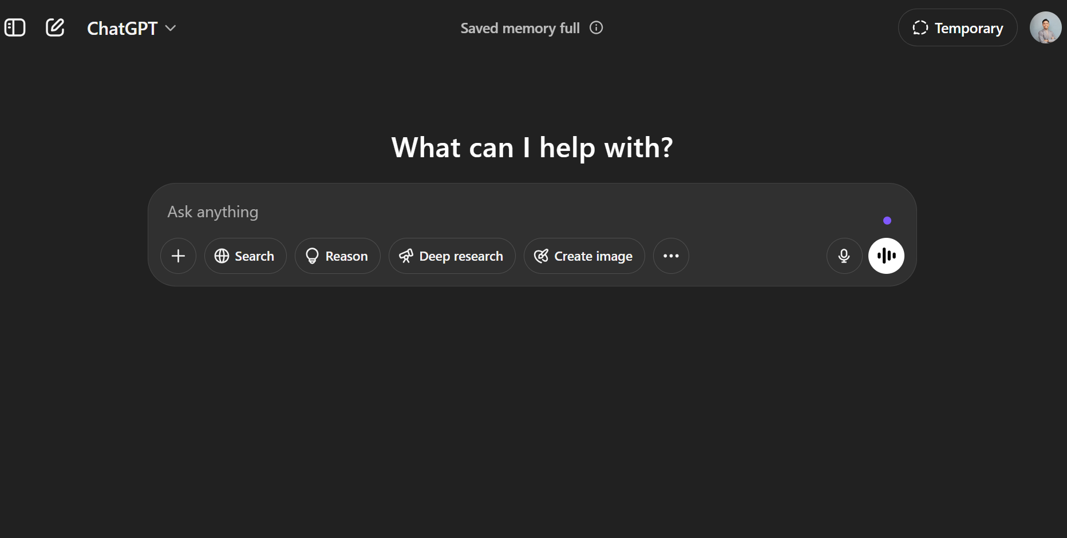Click the purple dot indicator
1067x538 pixels.
887,221
